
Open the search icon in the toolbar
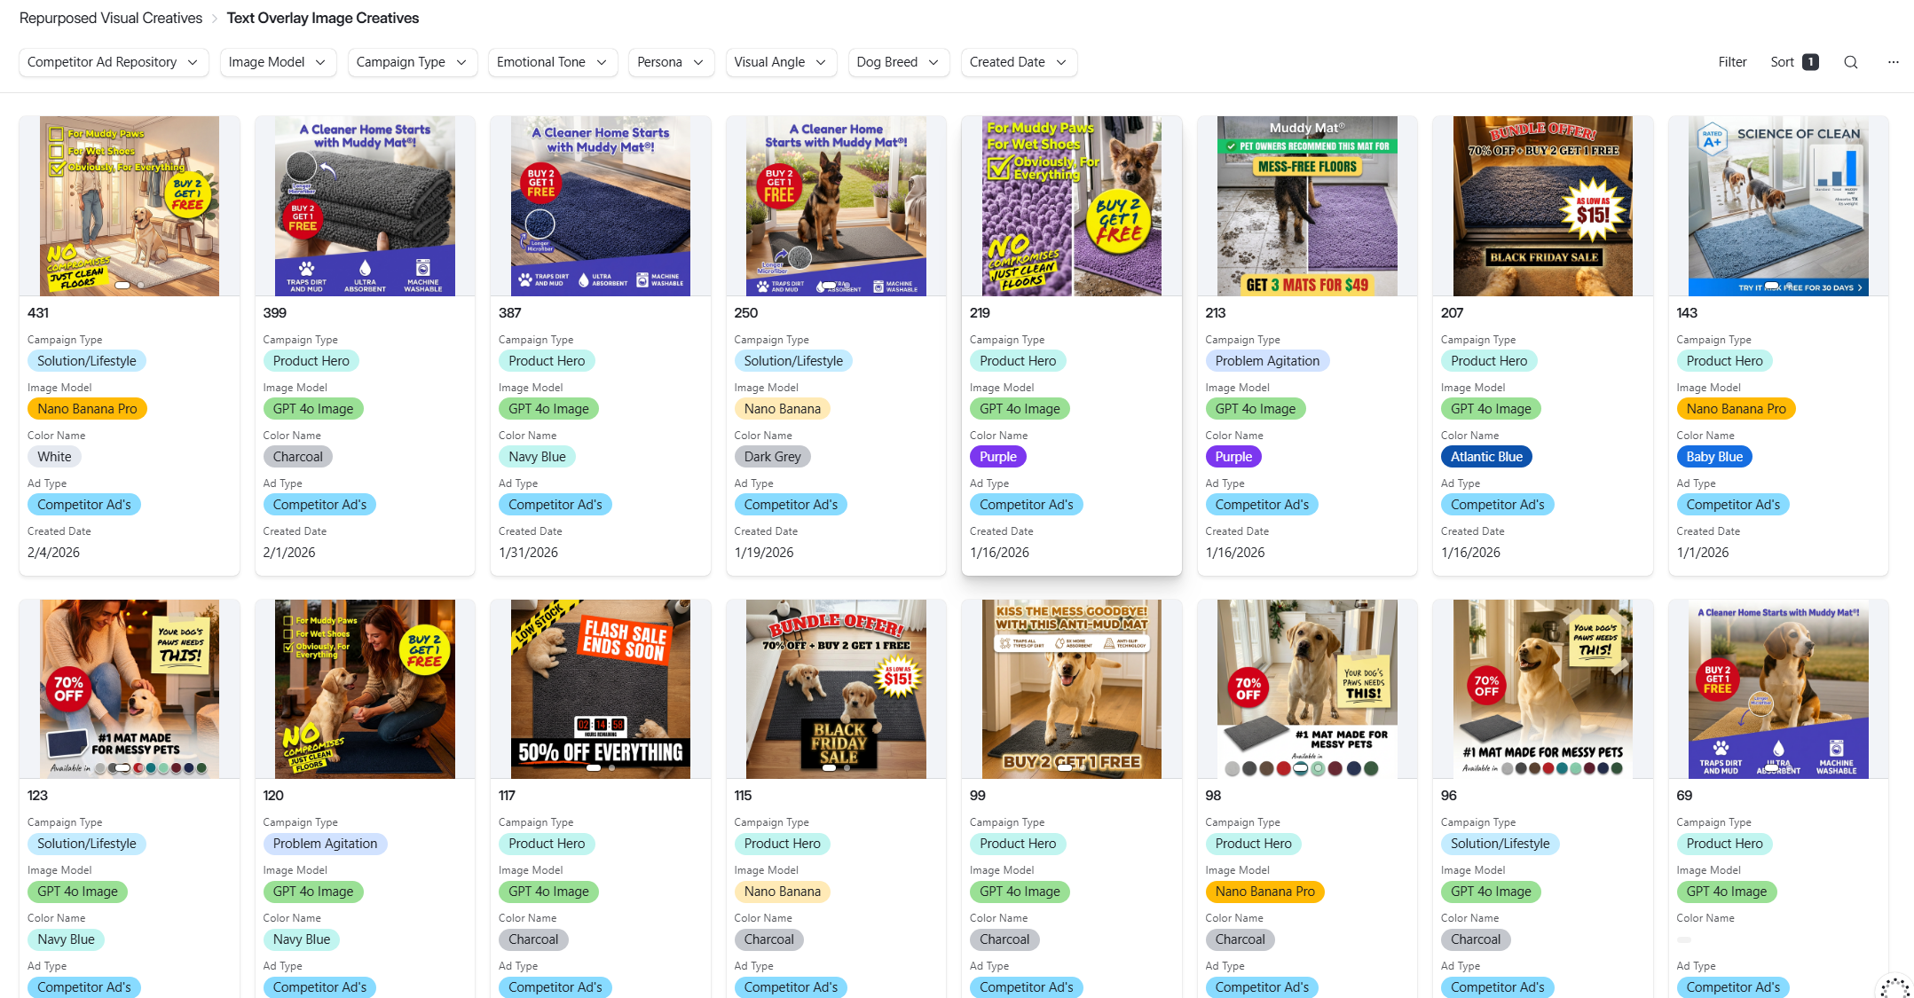point(1850,62)
